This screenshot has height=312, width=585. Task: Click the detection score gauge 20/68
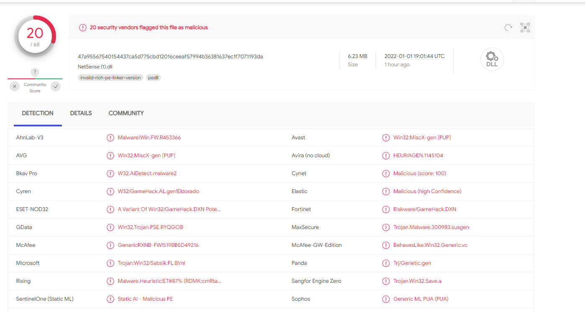click(35, 36)
